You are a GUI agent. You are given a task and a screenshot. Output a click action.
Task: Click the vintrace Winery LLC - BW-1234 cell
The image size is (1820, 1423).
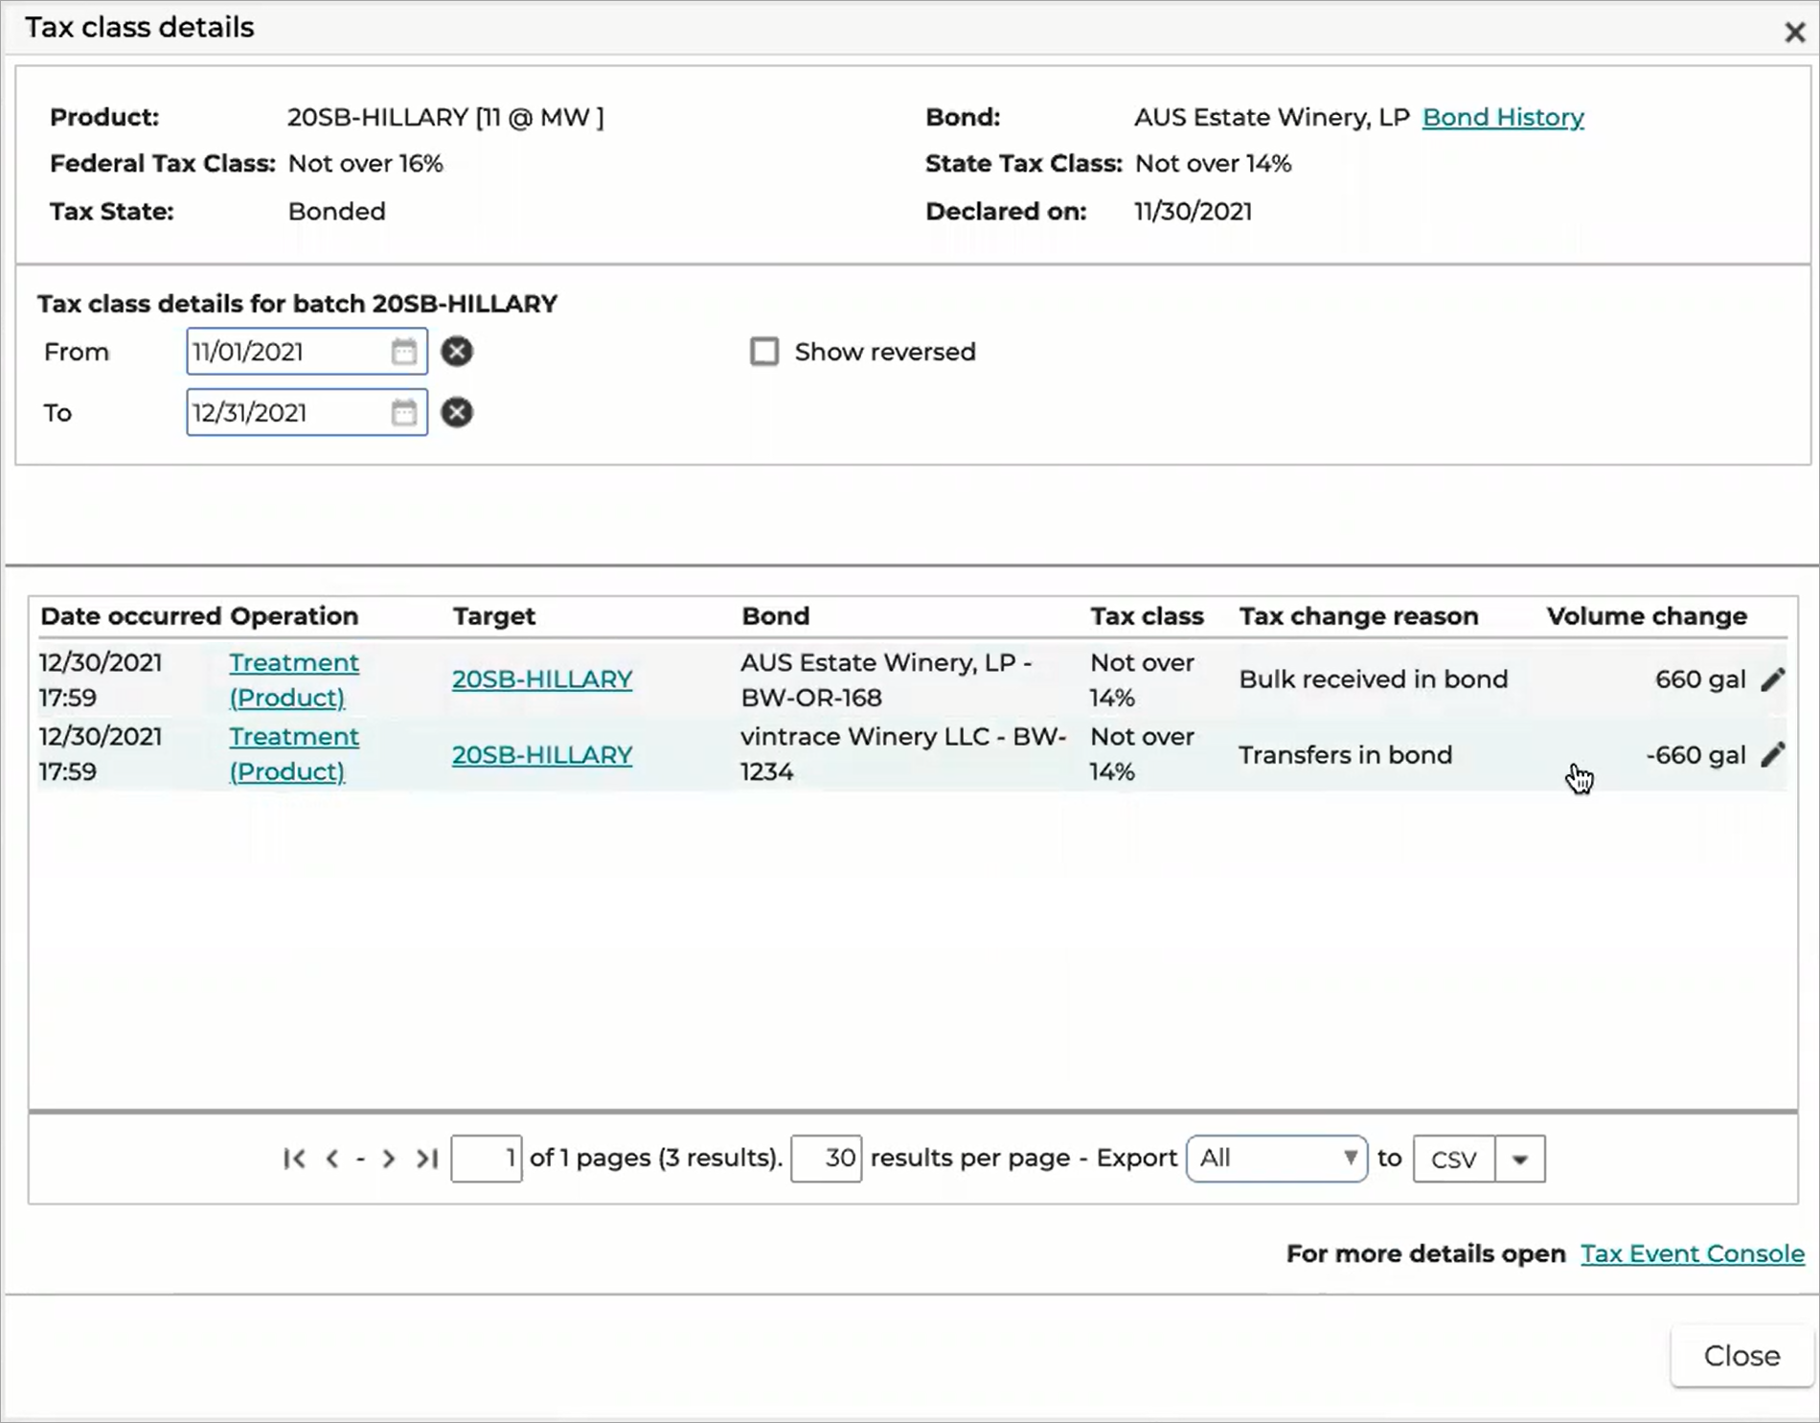(903, 754)
